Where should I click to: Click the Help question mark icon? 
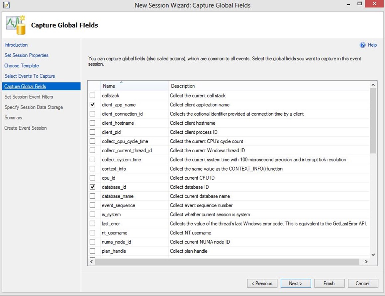point(362,45)
